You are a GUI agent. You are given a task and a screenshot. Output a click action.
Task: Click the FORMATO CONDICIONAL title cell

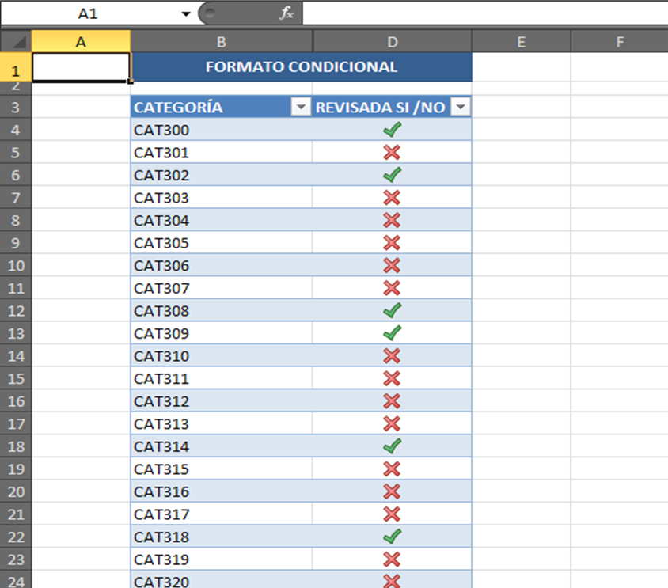click(301, 67)
